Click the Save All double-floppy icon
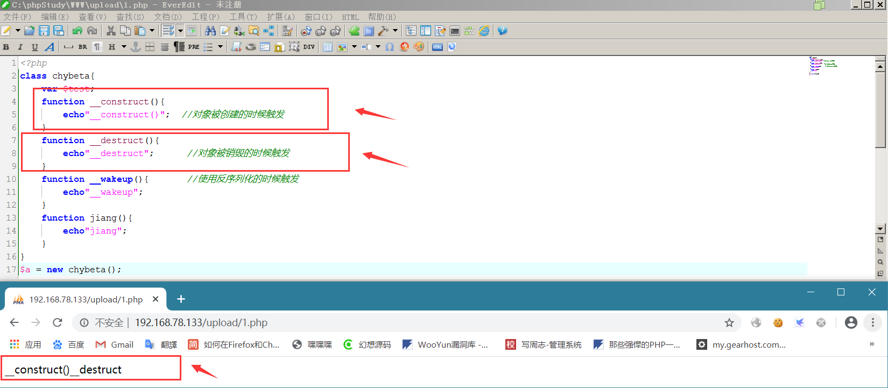Screen dimensions: 888x388 click(59, 31)
